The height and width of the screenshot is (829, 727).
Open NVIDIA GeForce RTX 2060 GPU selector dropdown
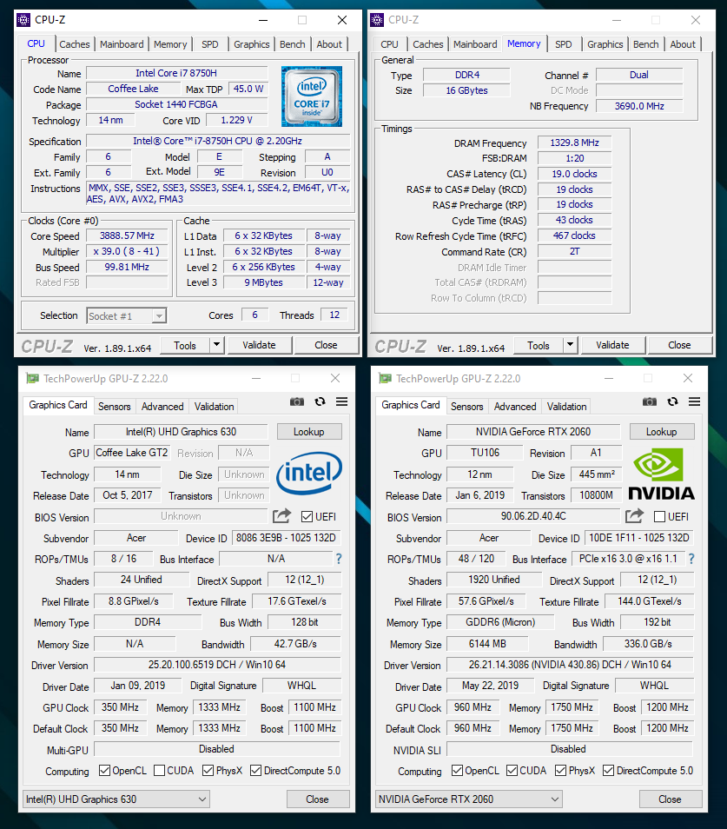tap(469, 799)
